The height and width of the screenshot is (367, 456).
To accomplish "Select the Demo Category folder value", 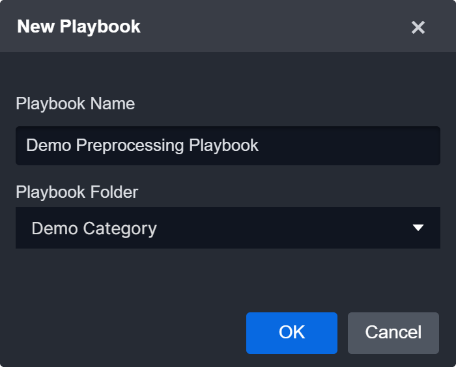I will point(94,228).
